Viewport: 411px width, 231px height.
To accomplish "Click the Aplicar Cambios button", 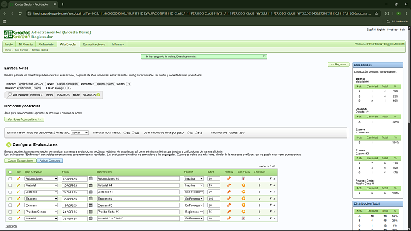I will 50,161.
